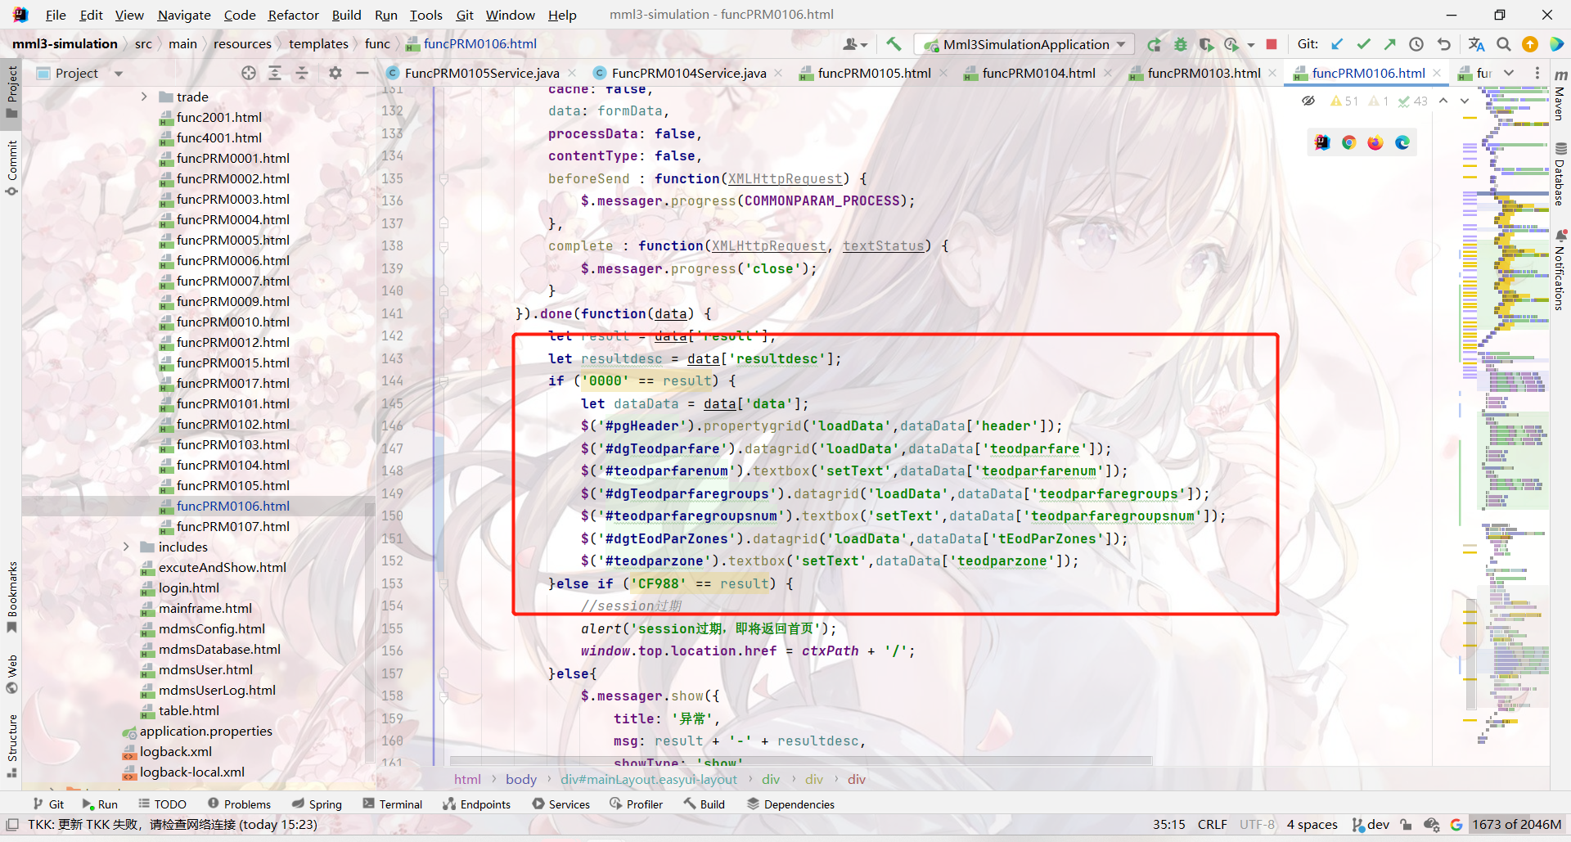Click Select Opened File crosshair icon
This screenshot has width=1571, height=842.
(x=249, y=74)
